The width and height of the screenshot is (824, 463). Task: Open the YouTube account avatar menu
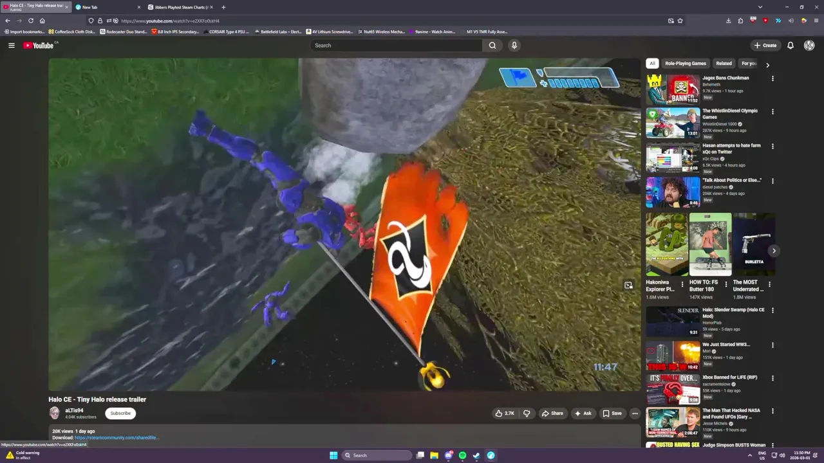(x=809, y=45)
